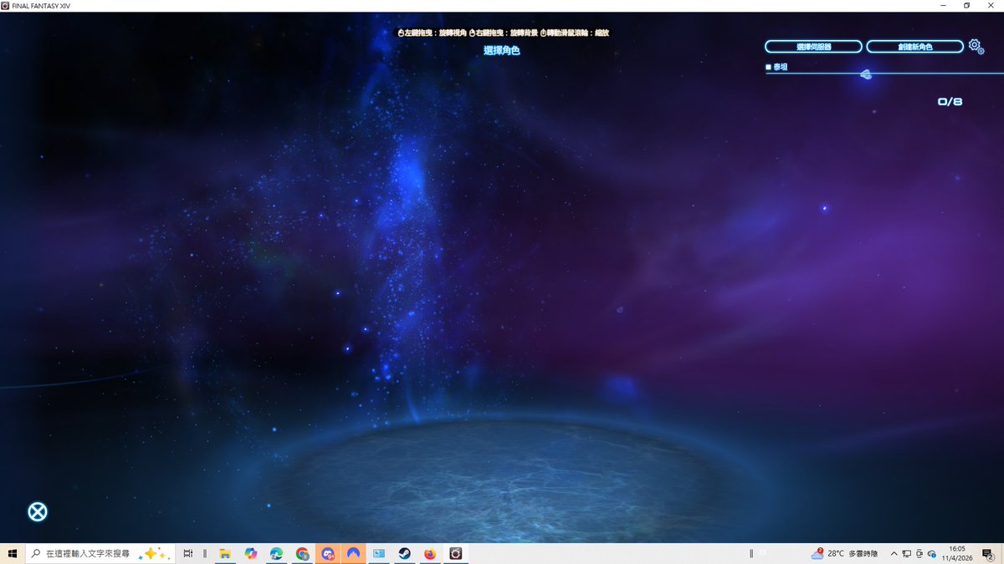
Task: Open Microsoft Edge from the taskbar
Action: 277,553
